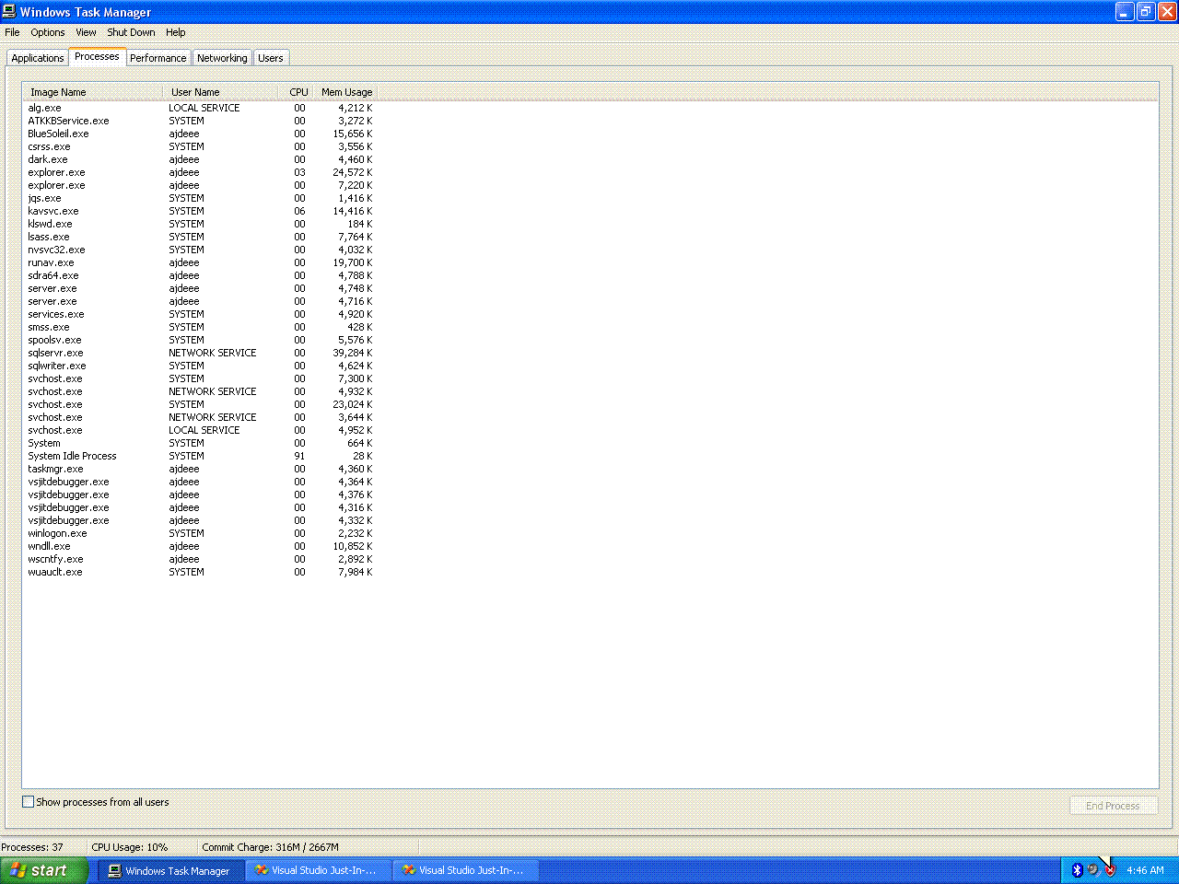Open the View menu

click(86, 32)
